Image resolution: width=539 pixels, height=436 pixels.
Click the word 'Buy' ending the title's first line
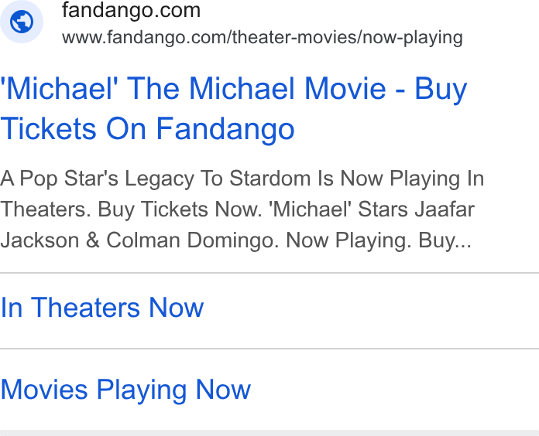point(441,89)
